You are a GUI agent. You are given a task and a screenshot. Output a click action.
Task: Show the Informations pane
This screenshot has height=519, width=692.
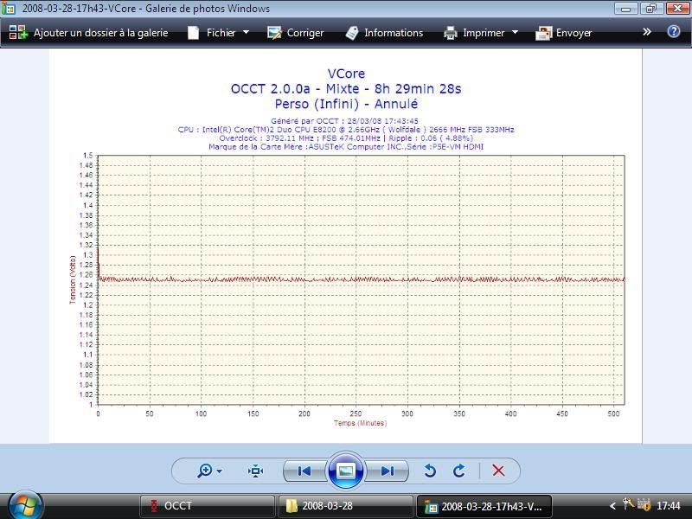coord(384,33)
